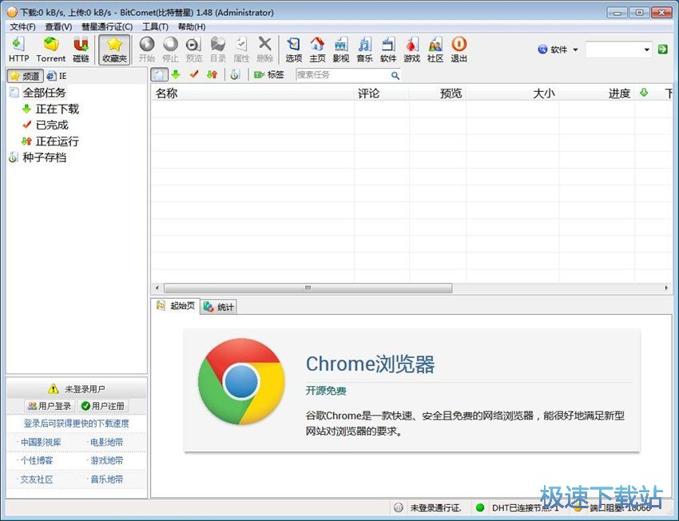
Task: Open the 中国影视库 link
Action: coord(41,442)
